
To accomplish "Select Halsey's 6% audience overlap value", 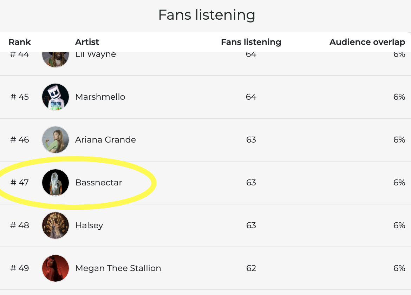I will (x=399, y=225).
